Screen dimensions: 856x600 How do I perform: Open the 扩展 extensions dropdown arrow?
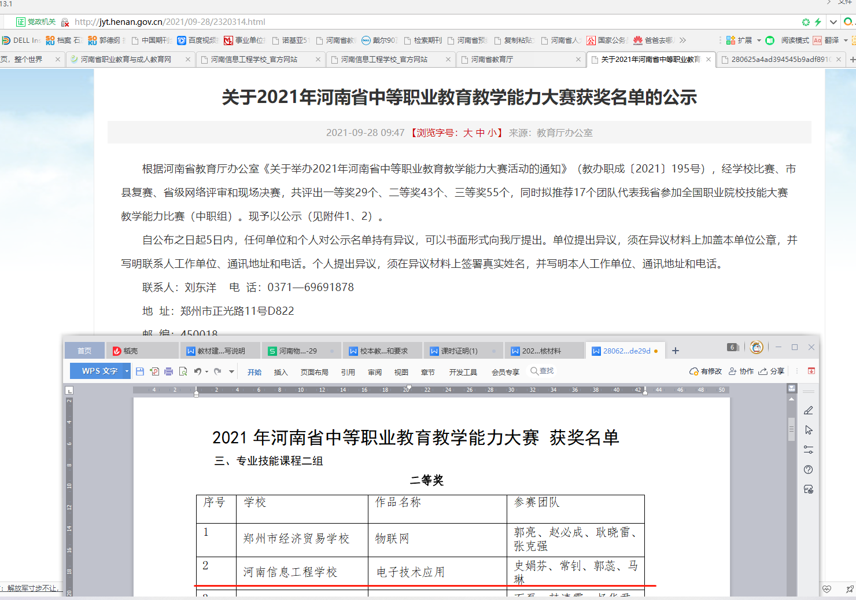[759, 41]
